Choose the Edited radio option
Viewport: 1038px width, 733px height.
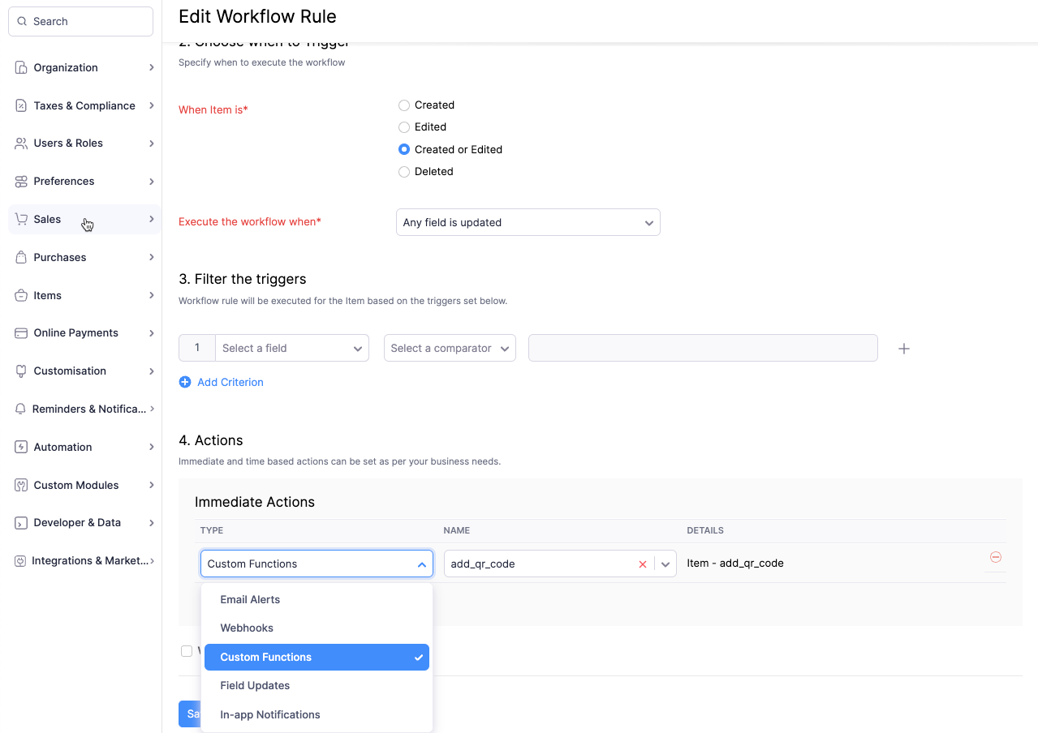404,127
